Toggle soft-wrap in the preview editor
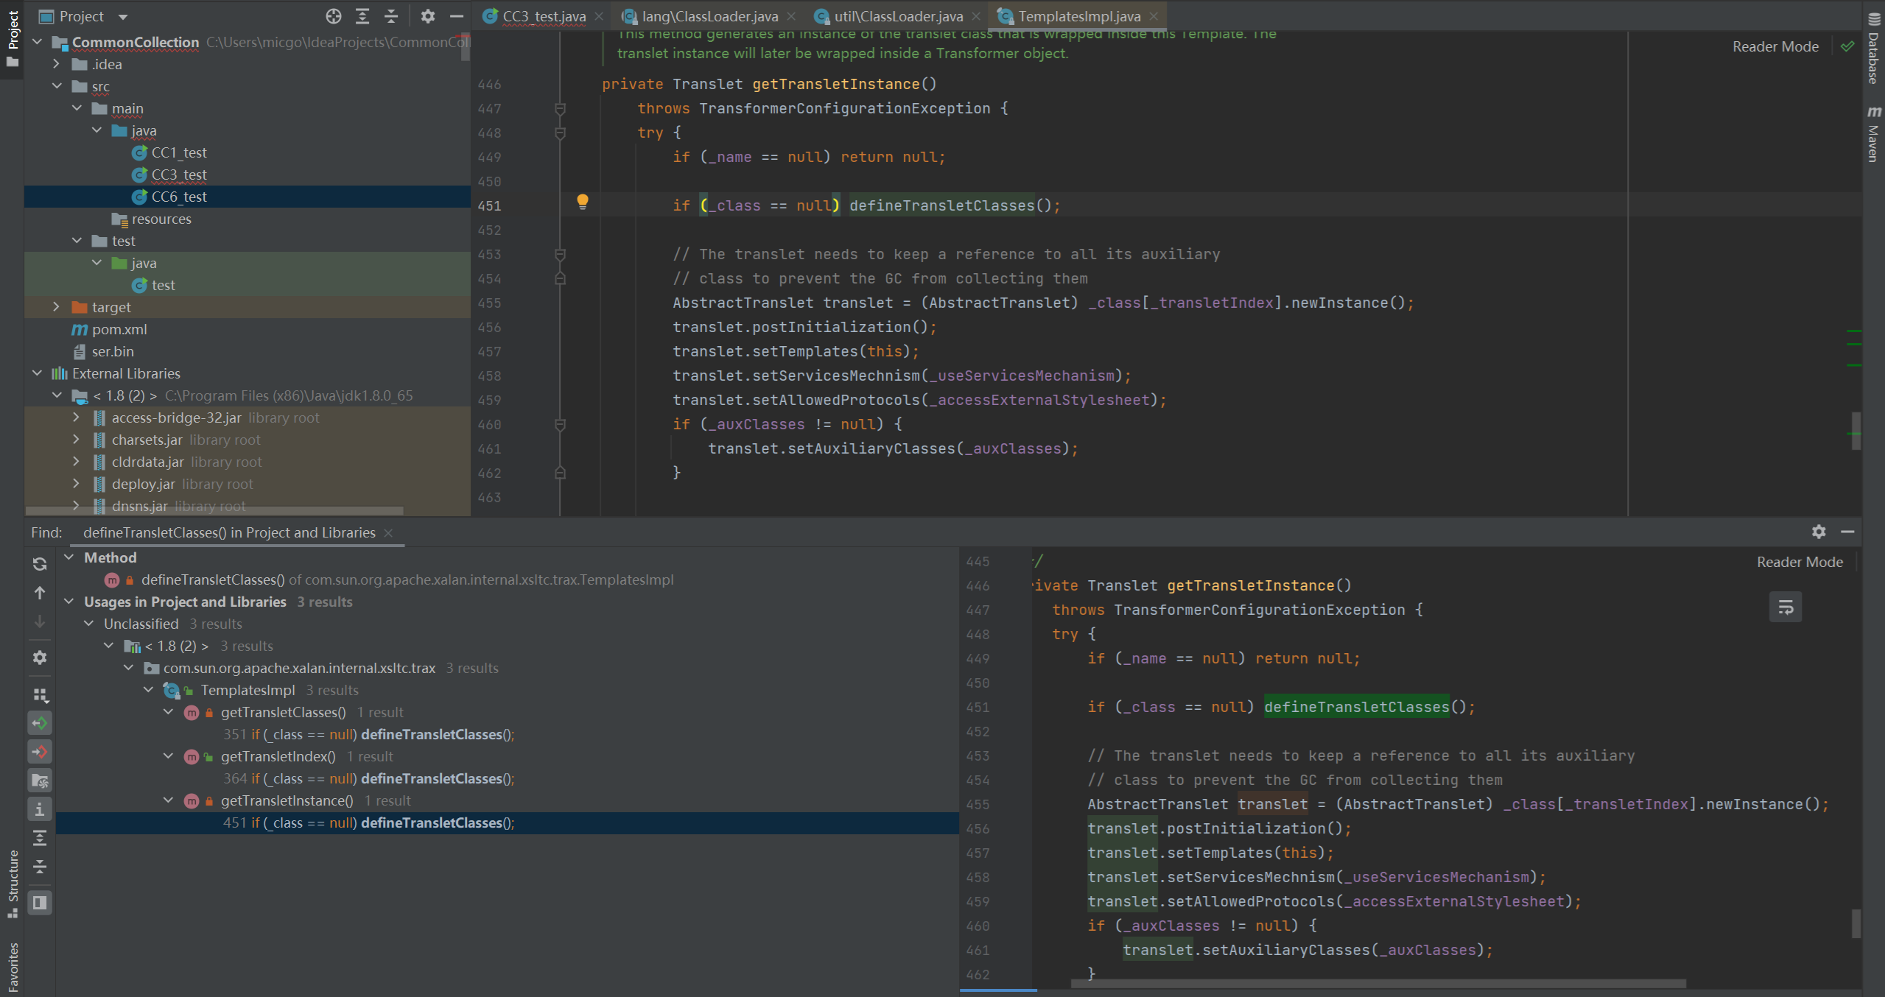The image size is (1885, 997). pos(1786,607)
